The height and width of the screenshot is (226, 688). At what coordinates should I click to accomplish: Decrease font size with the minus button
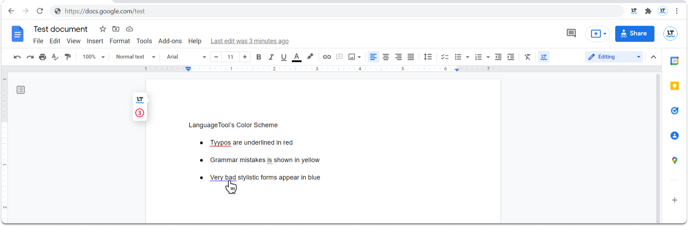click(x=216, y=57)
